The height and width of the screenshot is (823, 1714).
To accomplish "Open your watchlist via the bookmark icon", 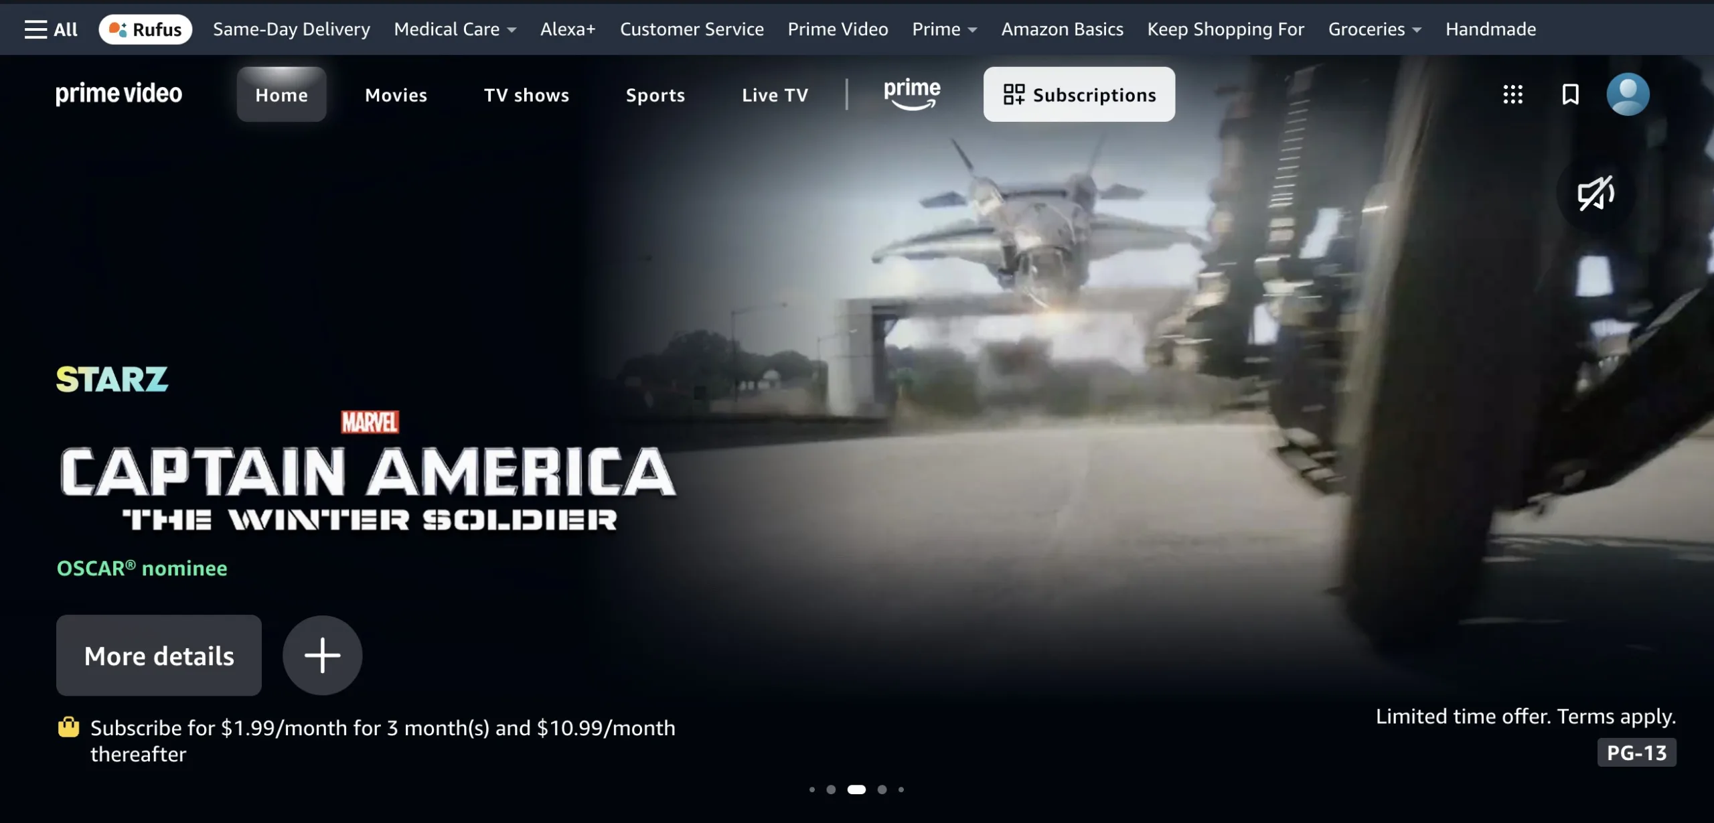I will click(1571, 94).
